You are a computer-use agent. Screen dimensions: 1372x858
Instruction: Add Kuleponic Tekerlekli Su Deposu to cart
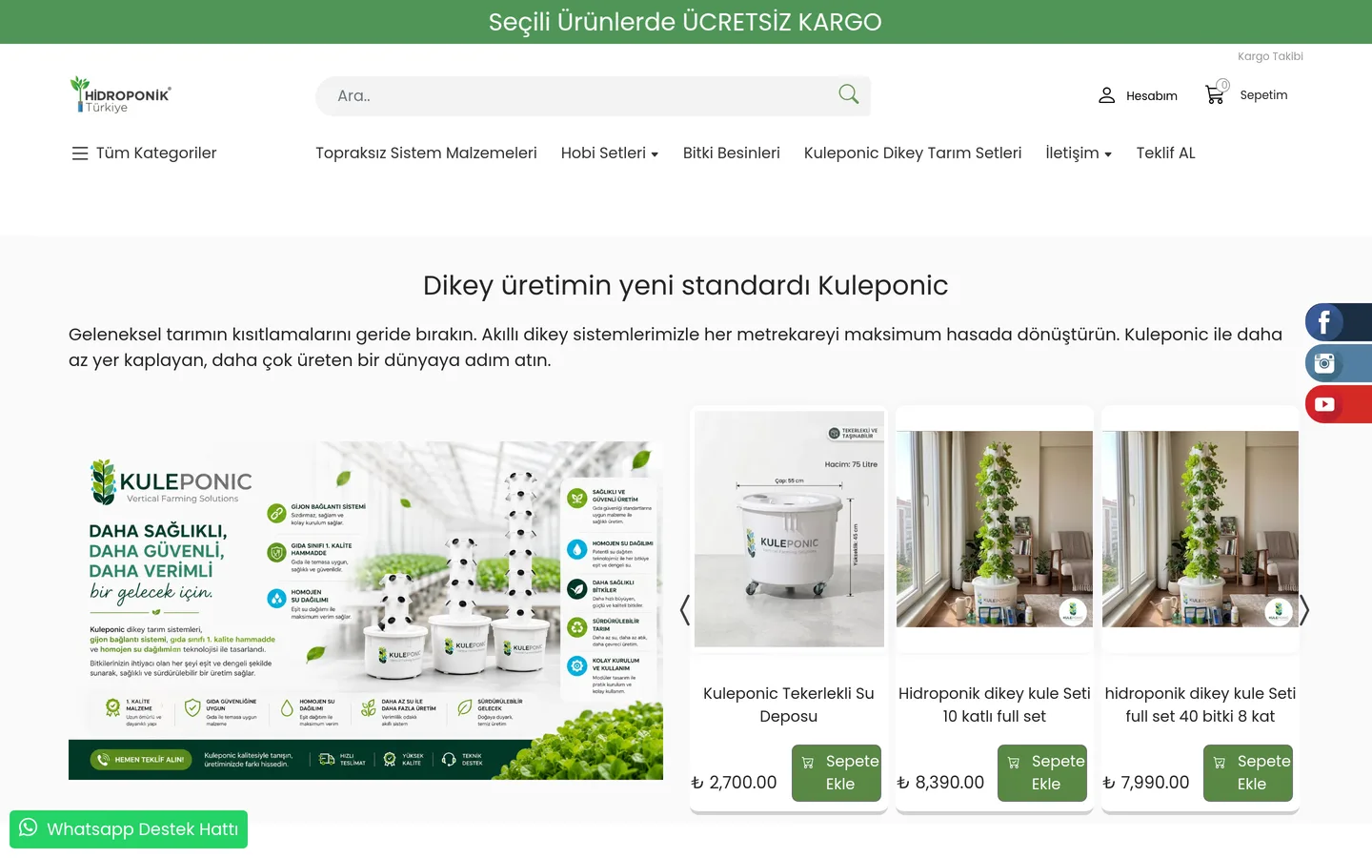837,773
